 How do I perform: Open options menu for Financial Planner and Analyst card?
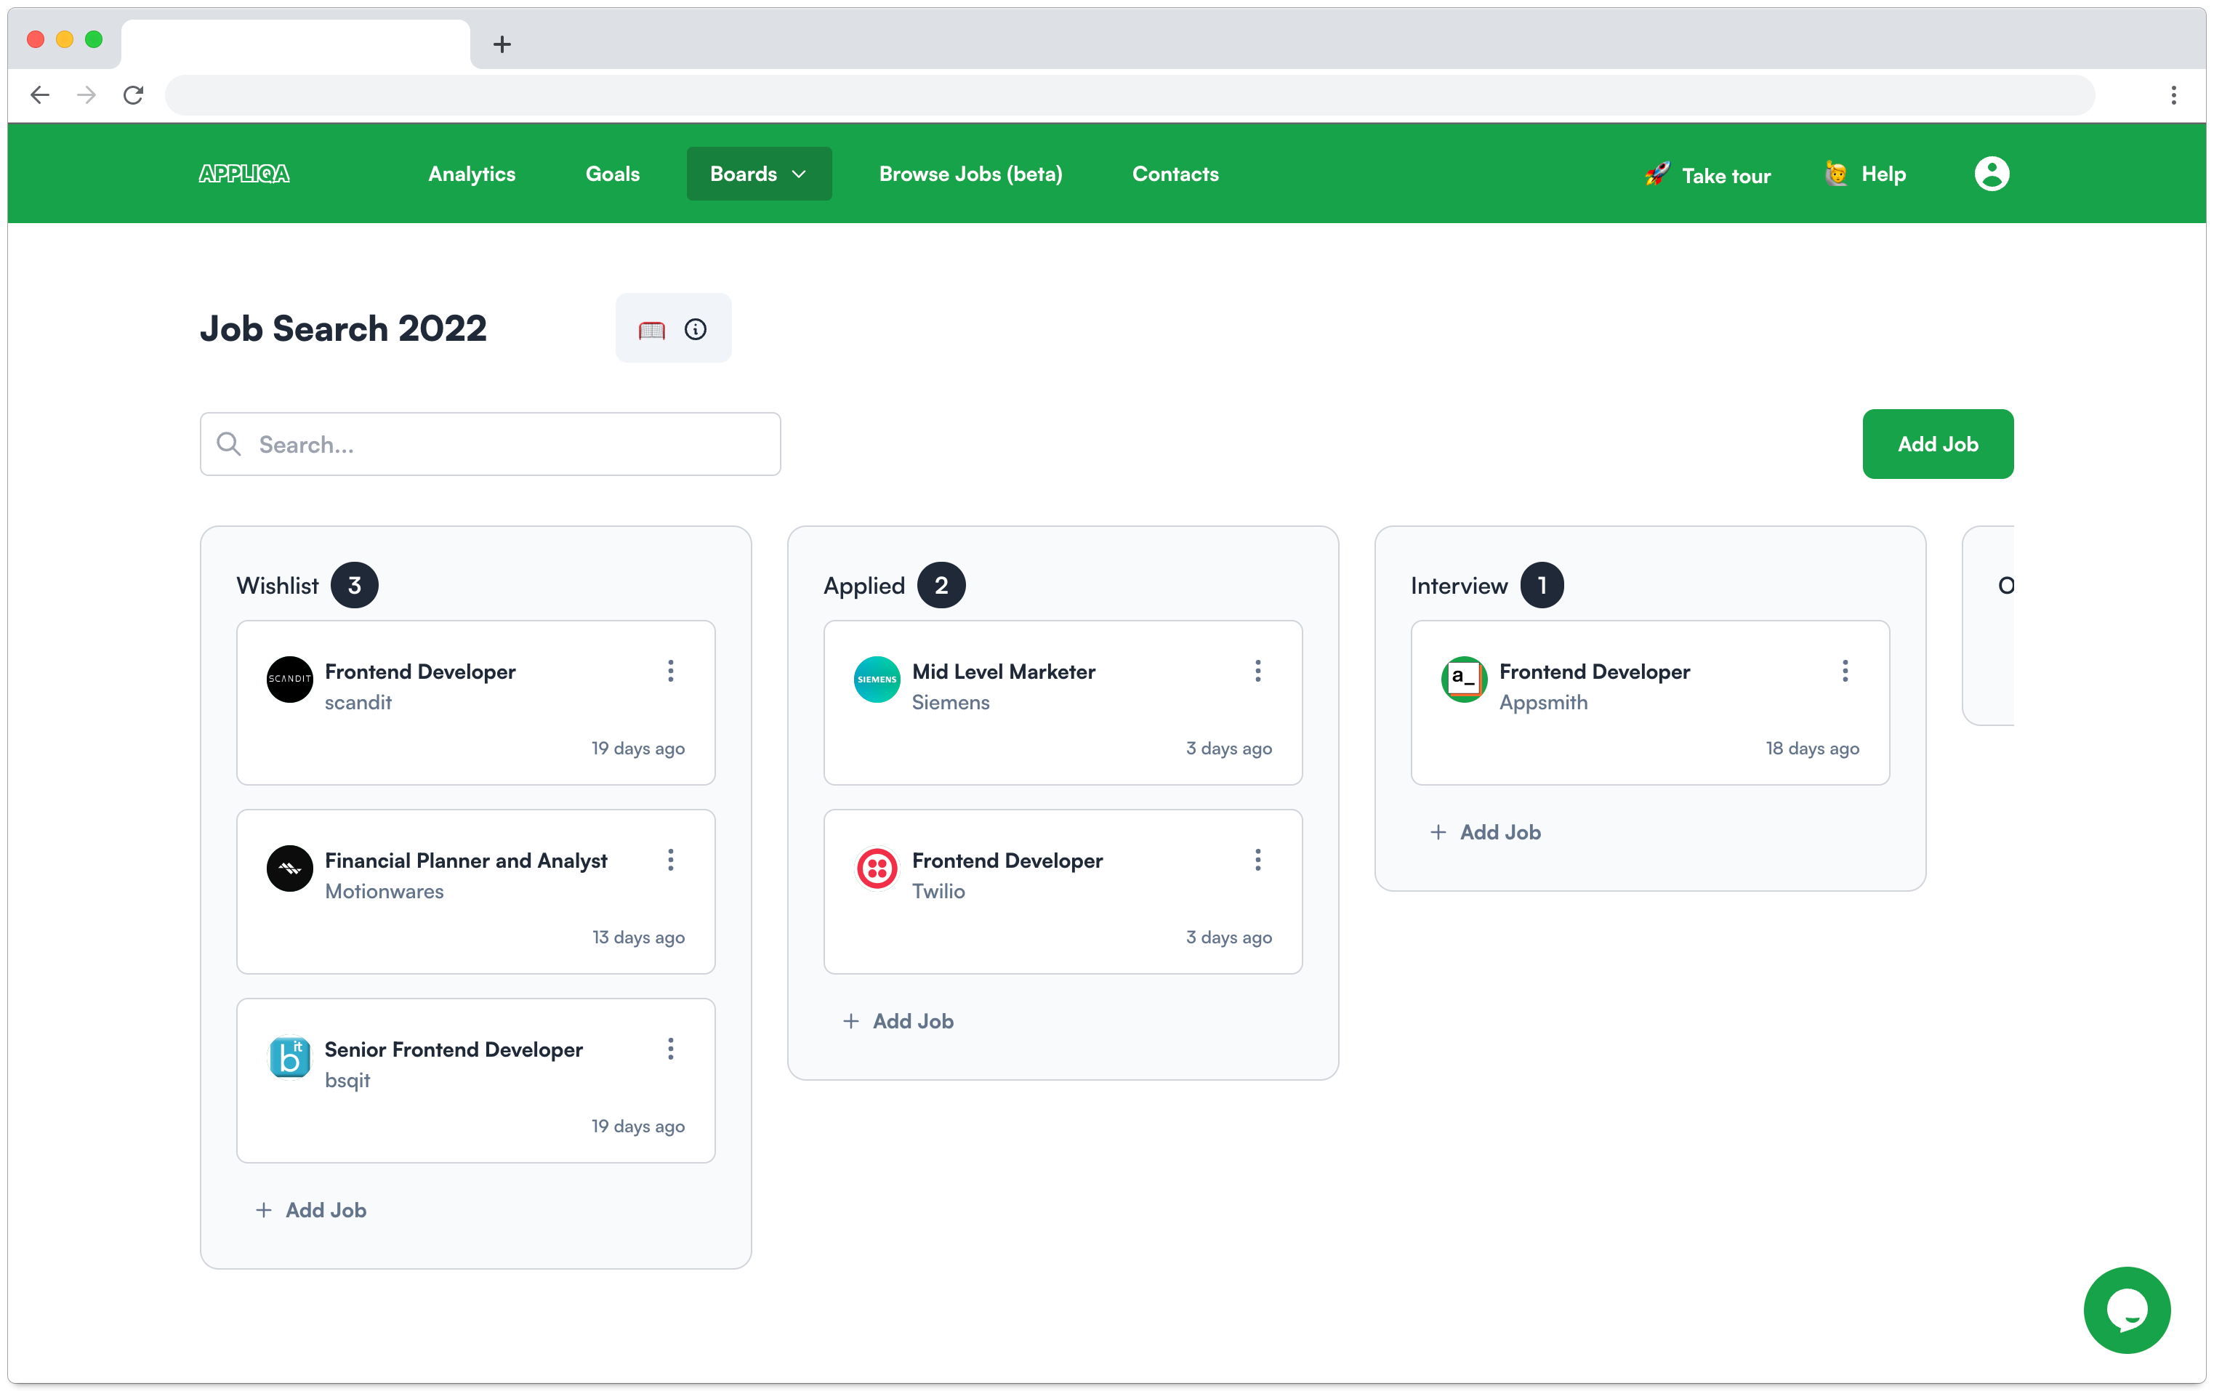pos(670,860)
